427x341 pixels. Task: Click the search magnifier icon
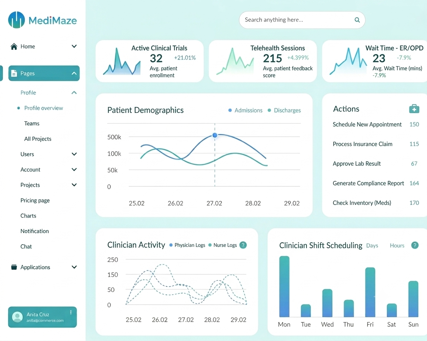357,20
